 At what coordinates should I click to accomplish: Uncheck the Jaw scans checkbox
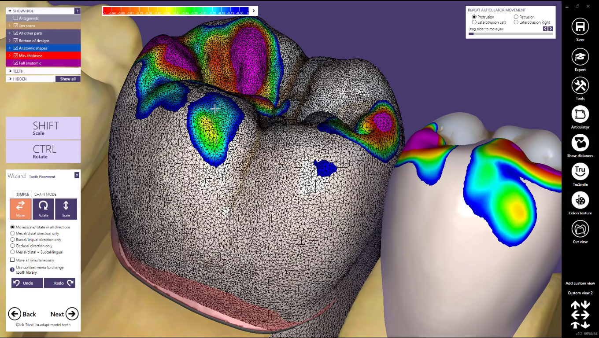tap(16, 26)
